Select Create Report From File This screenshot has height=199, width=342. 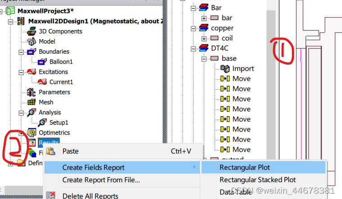coord(122,180)
